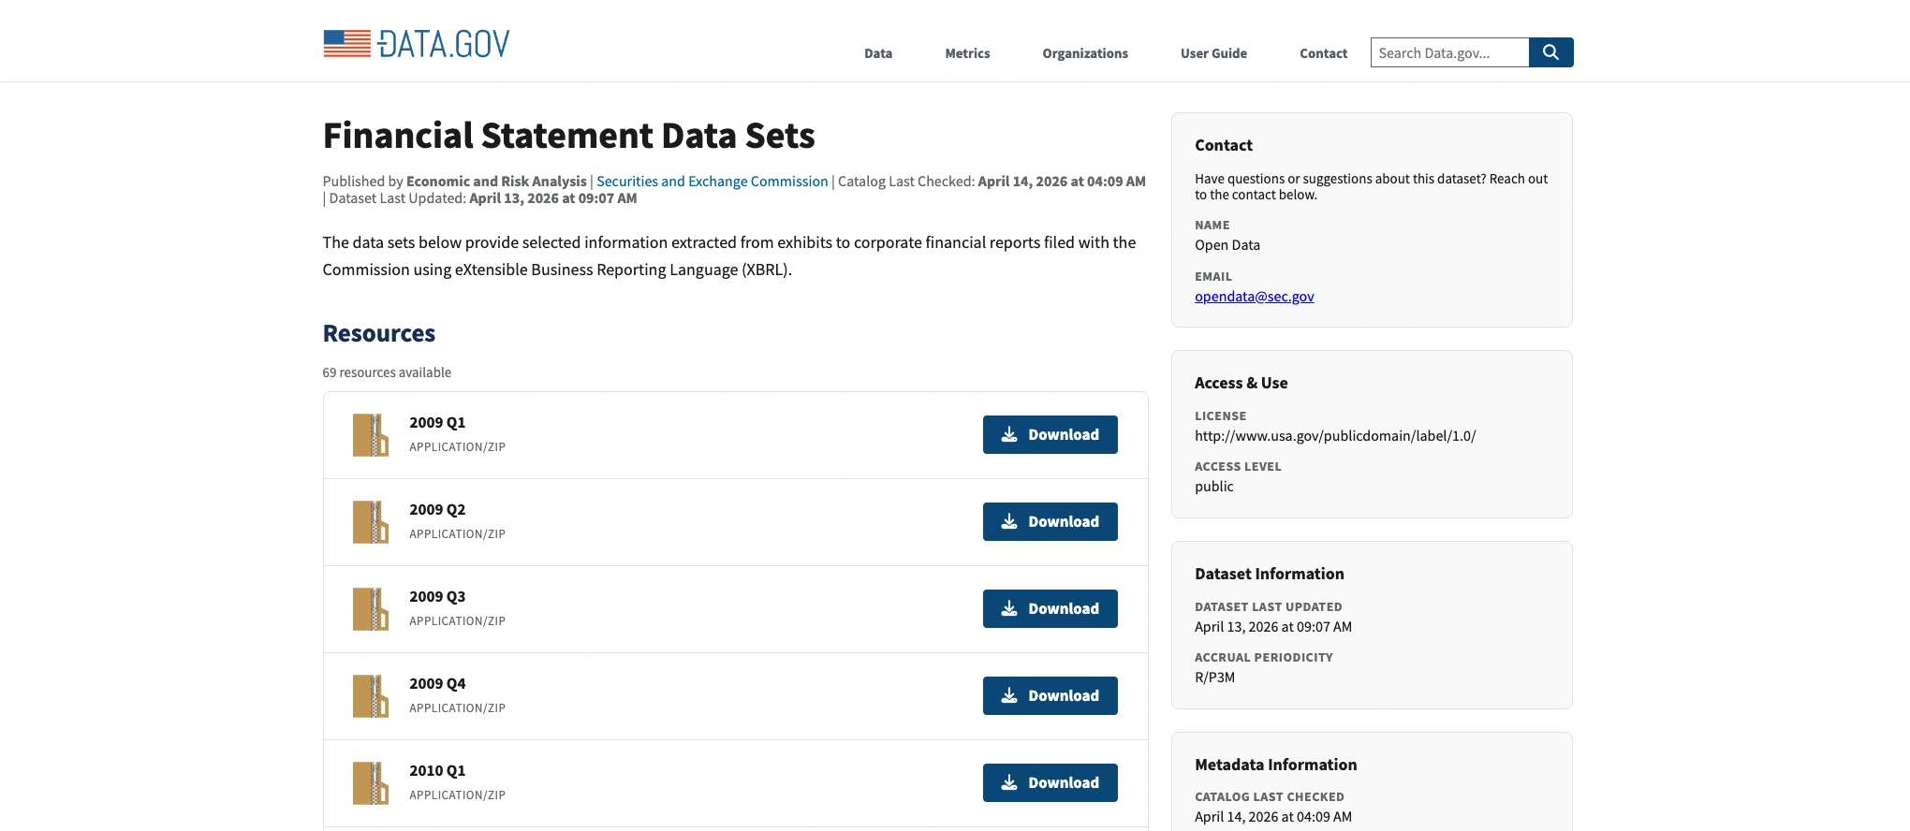Click the Contact panel heading in the sidebar
1910x831 pixels.
[1223, 145]
